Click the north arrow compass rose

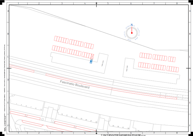131,32
